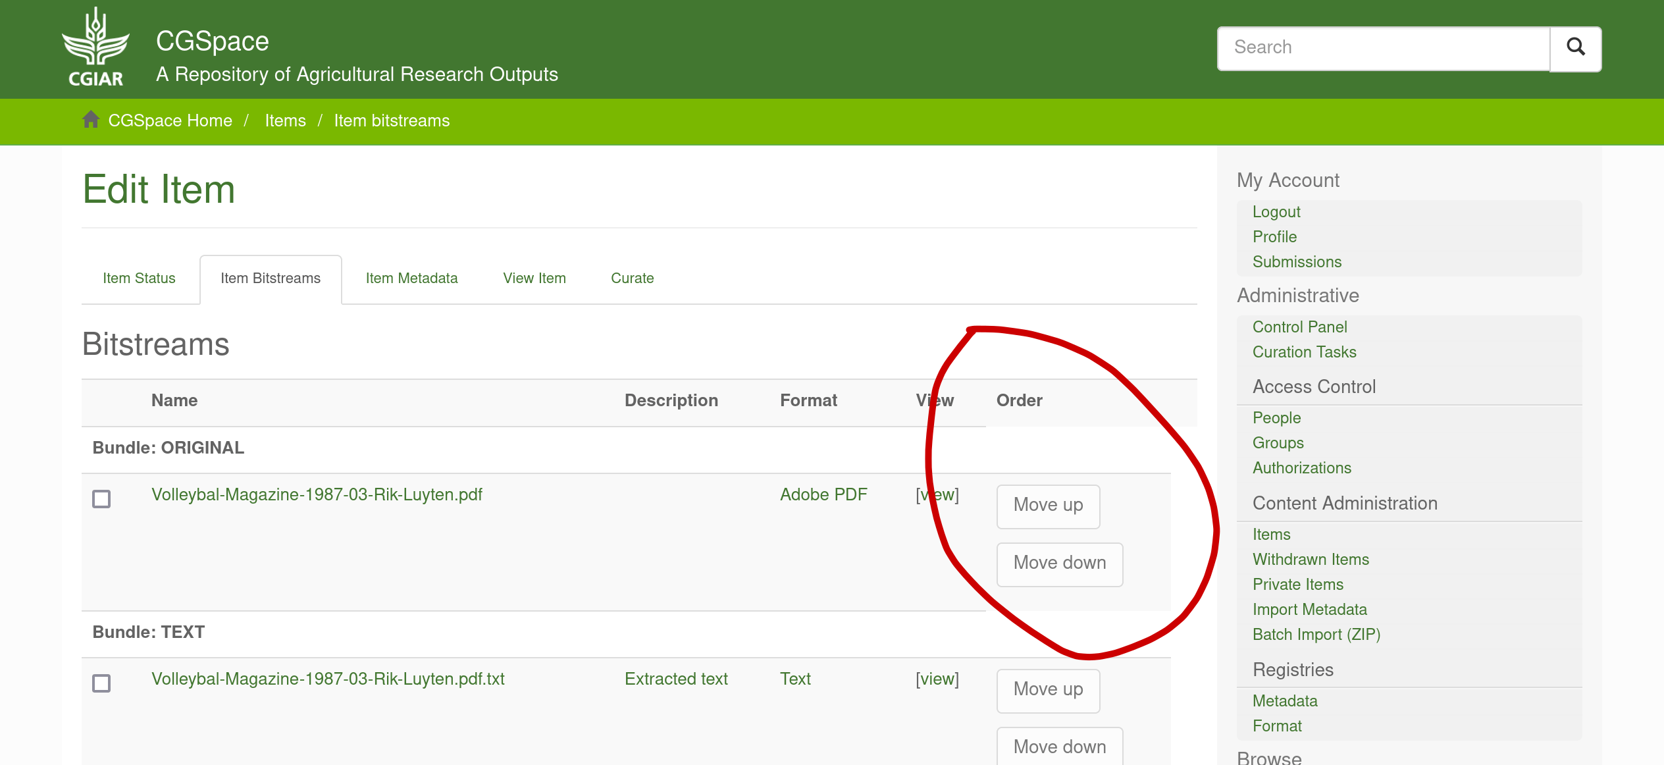
Task: Click the home icon in breadcrumb
Action: pos(91,120)
